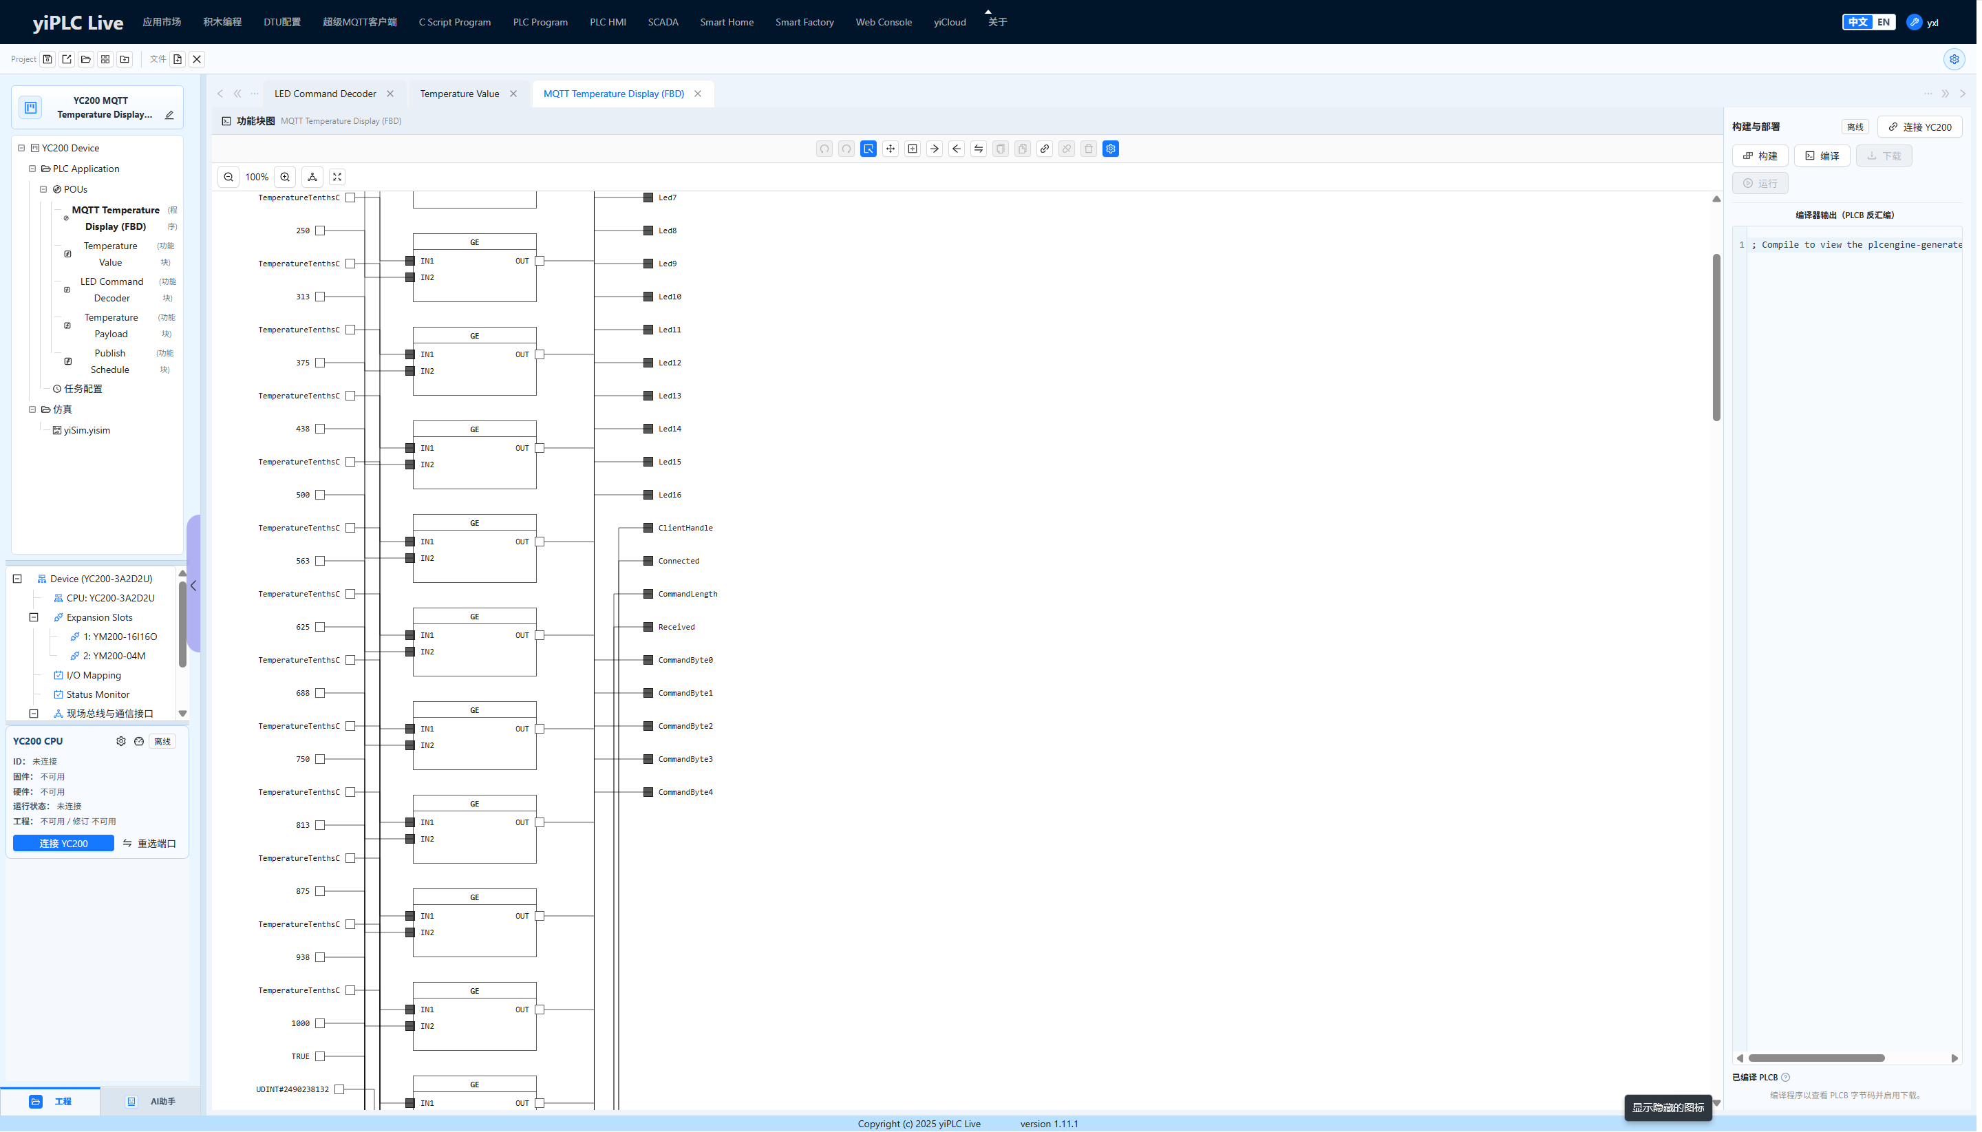
Task: Click the connector square next to constant 1000
Action: [321, 1024]
